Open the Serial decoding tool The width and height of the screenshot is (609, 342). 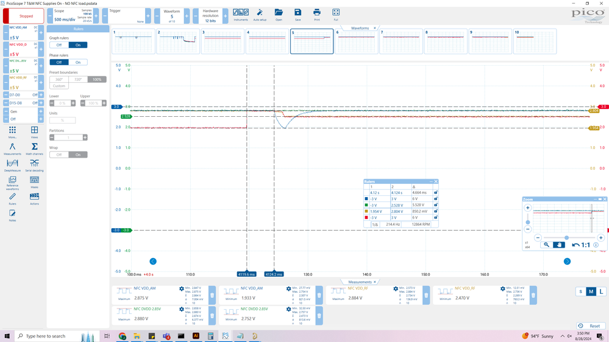pyautogui.click(x=34, y=164)
